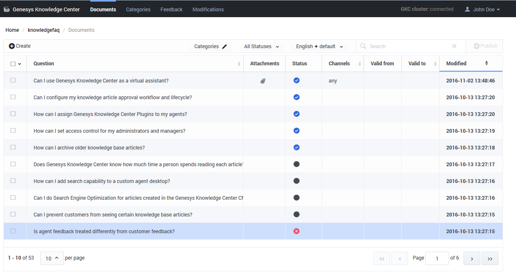This screenshot has width=516, height=273.
Task: Click the clear search X icon
Action: pos(454,46)
